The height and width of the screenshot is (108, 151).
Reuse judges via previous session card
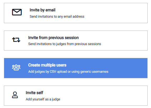click(x=76, y=41)
